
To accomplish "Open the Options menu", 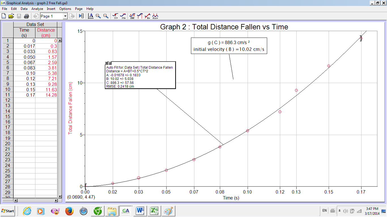I will click(x=65, y=9).
